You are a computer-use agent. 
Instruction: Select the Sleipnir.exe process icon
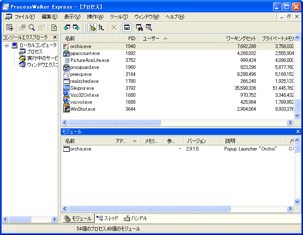tap(66, 88)
